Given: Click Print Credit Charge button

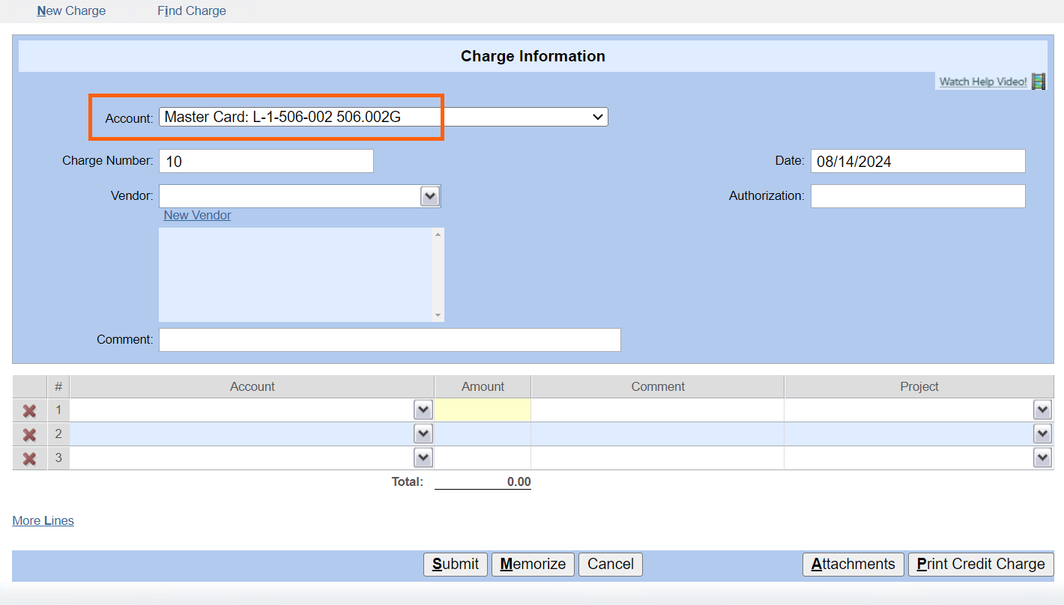Looking at the screenshot, I should (981, 564).
